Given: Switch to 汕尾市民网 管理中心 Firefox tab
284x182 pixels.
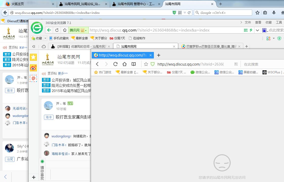Looking at the screenshot, I should pyautogui.click(x=136, y=4).
